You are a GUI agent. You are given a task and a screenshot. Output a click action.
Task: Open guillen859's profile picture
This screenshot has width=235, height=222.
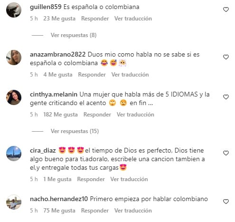(x=14, y=10)
